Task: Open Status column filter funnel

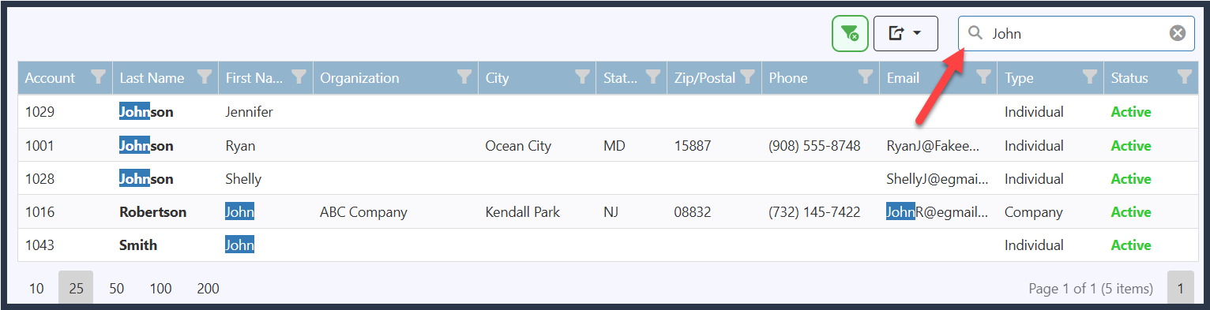Action: click(1184, 77)
